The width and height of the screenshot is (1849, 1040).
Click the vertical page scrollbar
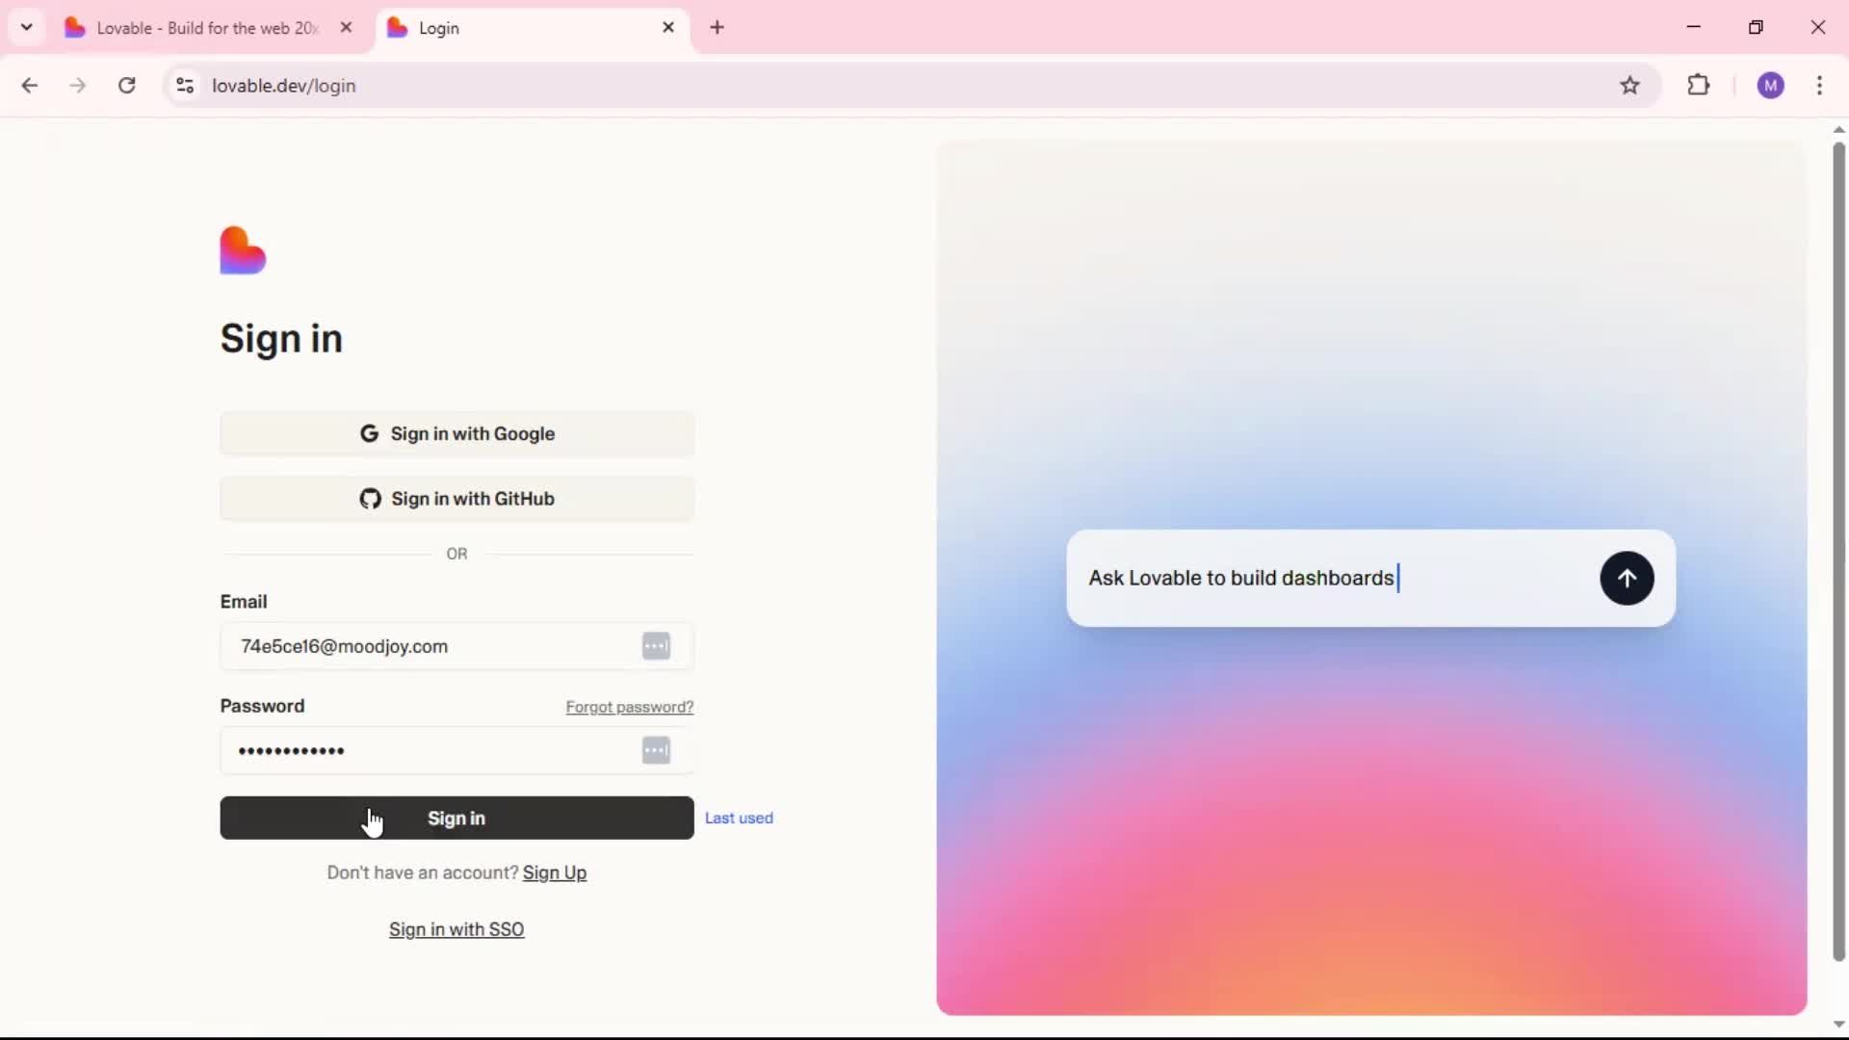coord(1838,551)
